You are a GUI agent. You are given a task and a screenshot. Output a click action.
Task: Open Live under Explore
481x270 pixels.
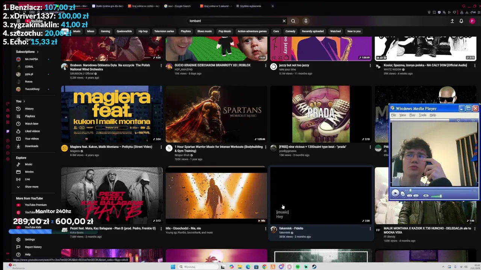click(x=27, y=179)
